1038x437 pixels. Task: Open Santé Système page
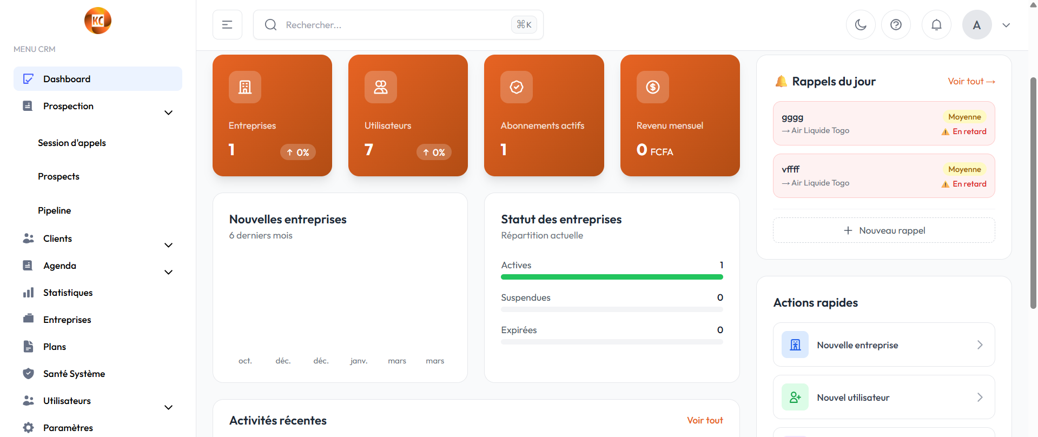click(74, 374)
